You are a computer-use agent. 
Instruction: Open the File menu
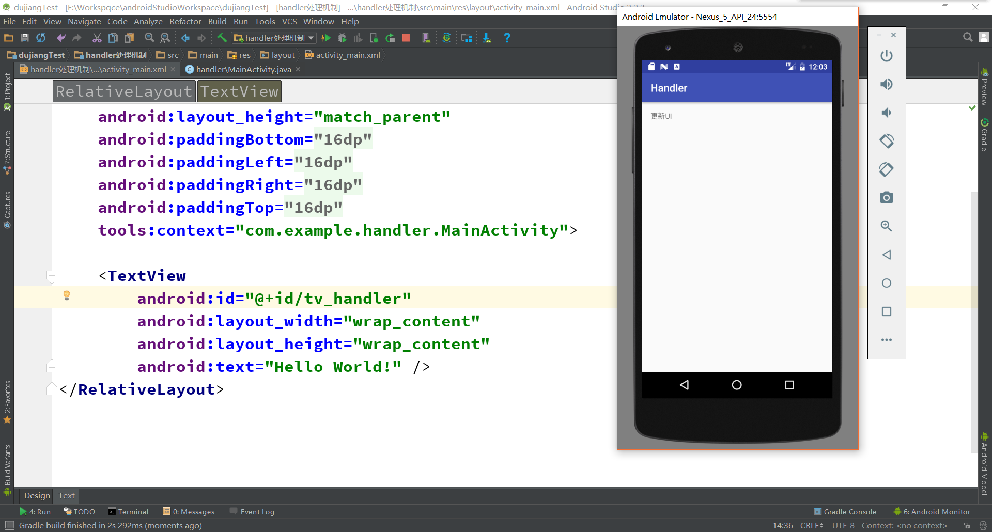[9, 21]
